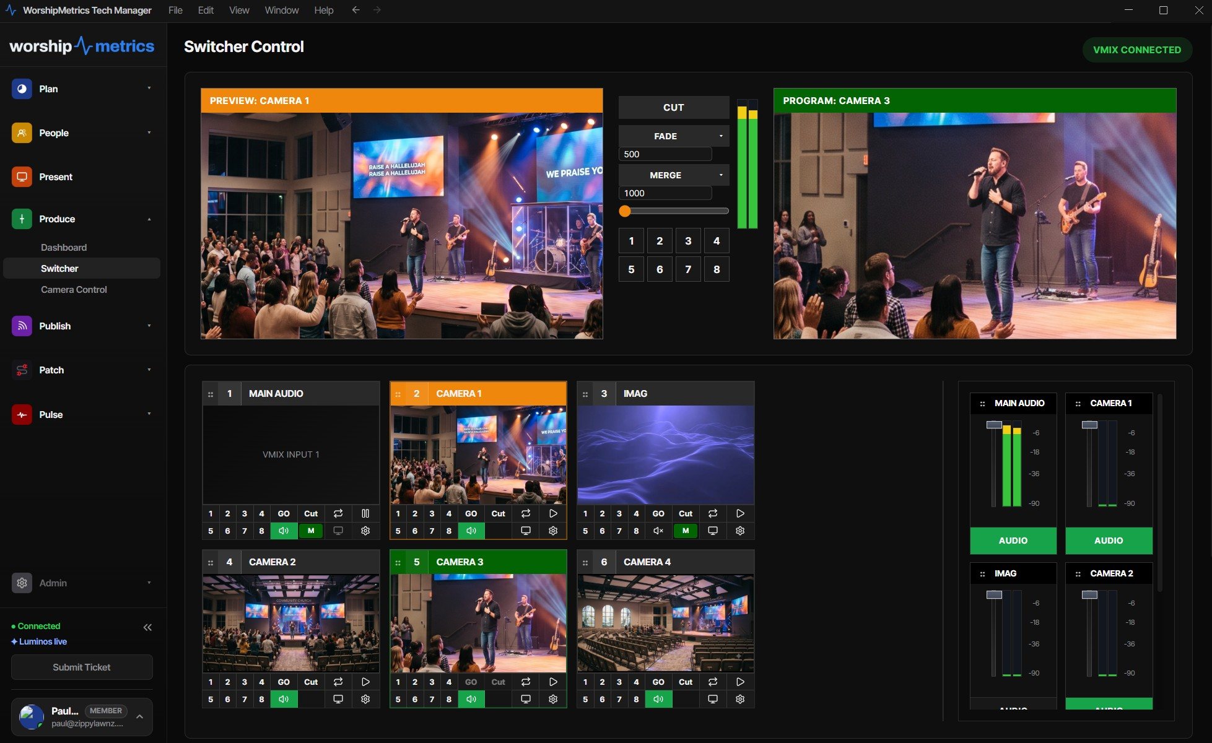Expand the Patch section
The width and height of the screenshot is (1212, 743).
click(x=149, y=370)
